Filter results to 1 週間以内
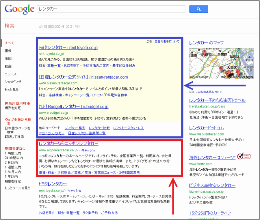Screen dimensions: 260x220 point(13,167)
